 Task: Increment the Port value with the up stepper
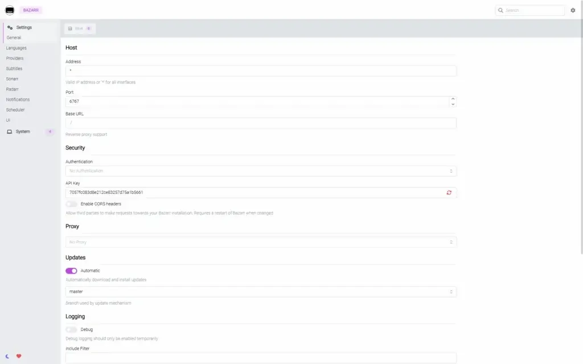click(x=453, y=98)
